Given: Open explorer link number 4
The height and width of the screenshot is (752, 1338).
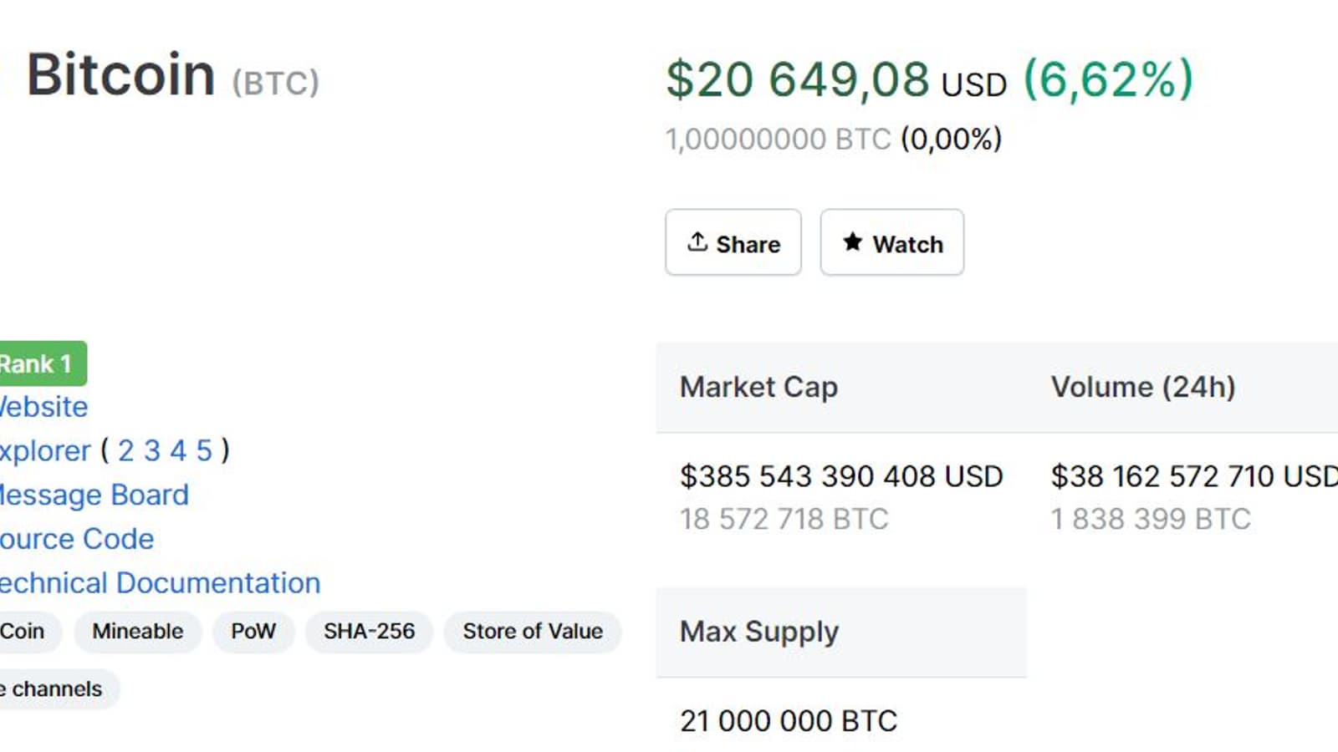Looking at the screenshot, I should 178,451.
